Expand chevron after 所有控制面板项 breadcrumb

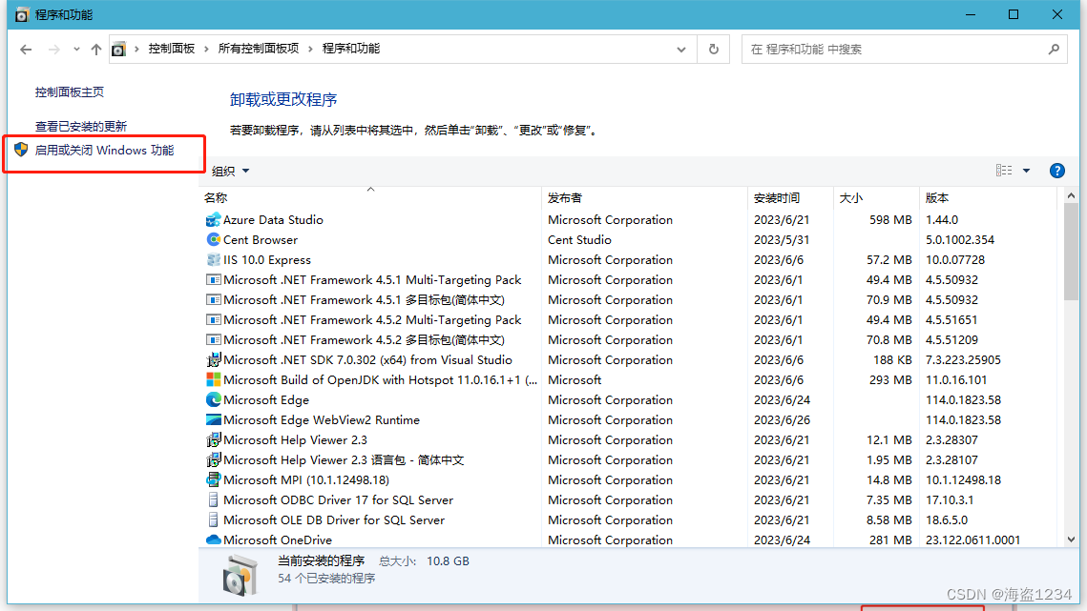coord(310,49)
